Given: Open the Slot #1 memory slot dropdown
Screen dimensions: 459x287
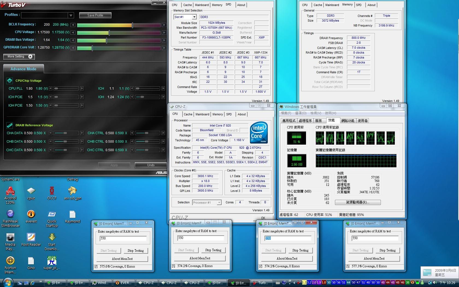Looking at the screenshot, I should pyautogui.click(x=194, y=17).
